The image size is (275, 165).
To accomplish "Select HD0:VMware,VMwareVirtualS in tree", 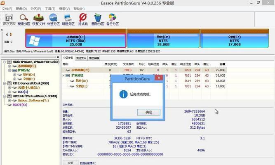I will point(36,62).
